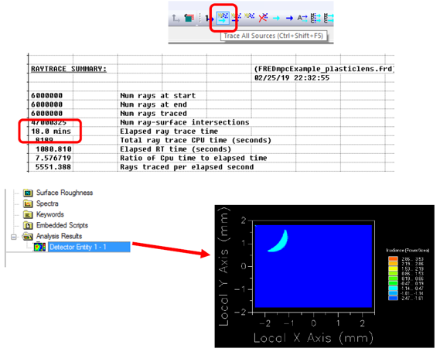Click the third yellow-blue ray dots toolbar icon

click(250, 16)
